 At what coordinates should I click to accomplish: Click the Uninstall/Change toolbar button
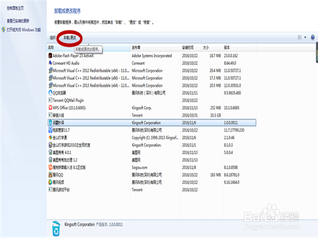click(70, 38)
